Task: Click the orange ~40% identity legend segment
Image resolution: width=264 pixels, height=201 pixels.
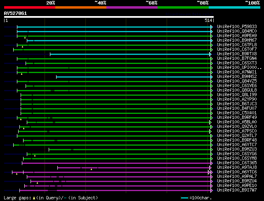Action: pyautogui.click(x=81, y=7)
